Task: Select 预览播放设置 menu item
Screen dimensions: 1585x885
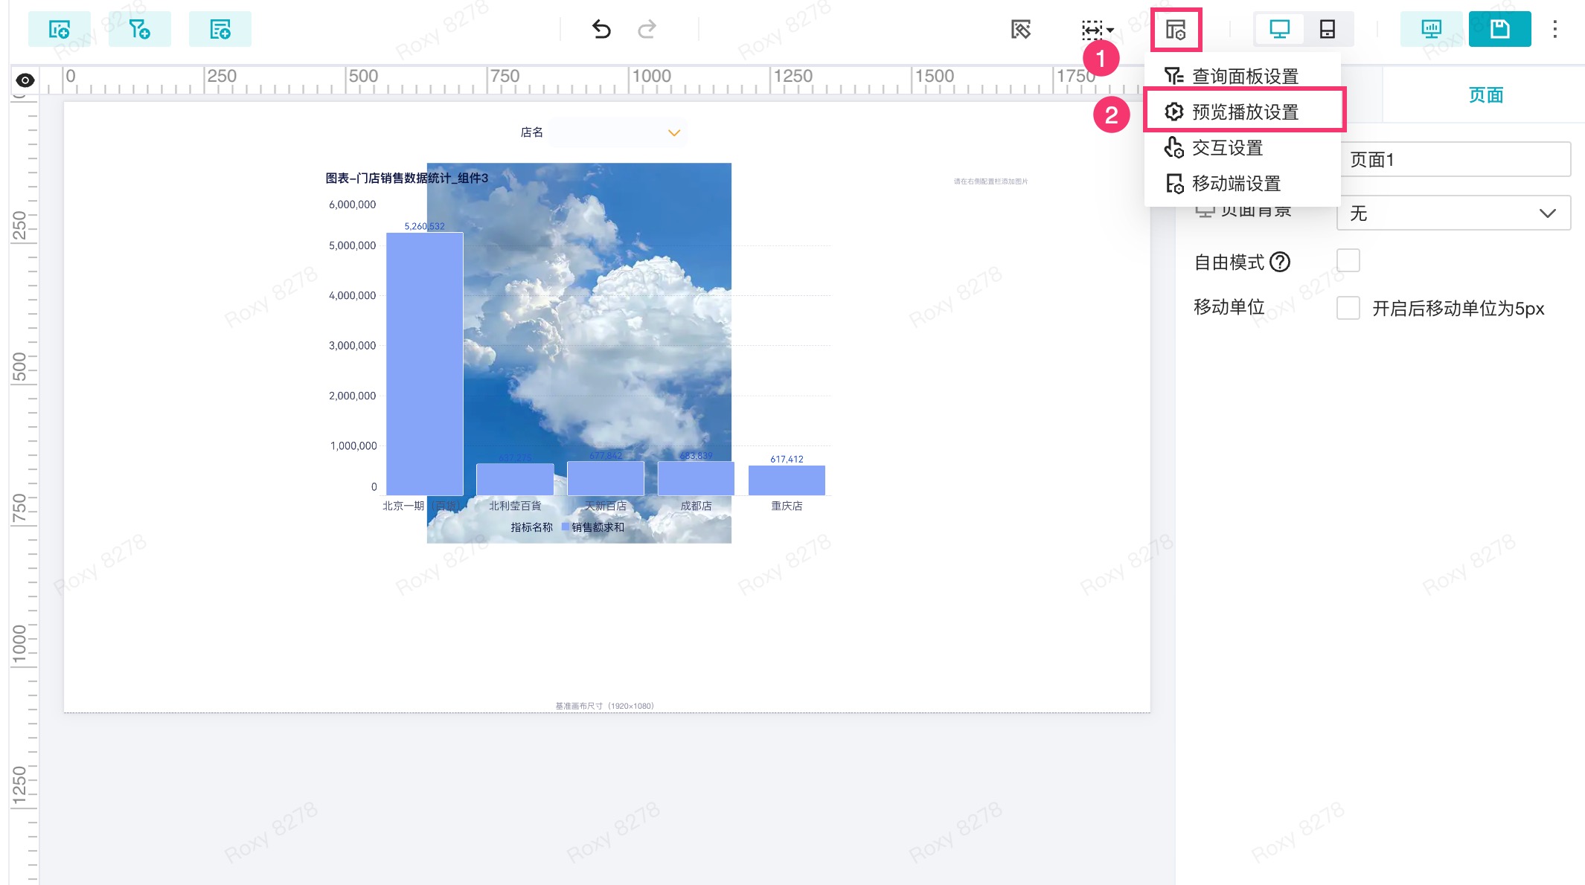Action: [x=1245, y=112]
